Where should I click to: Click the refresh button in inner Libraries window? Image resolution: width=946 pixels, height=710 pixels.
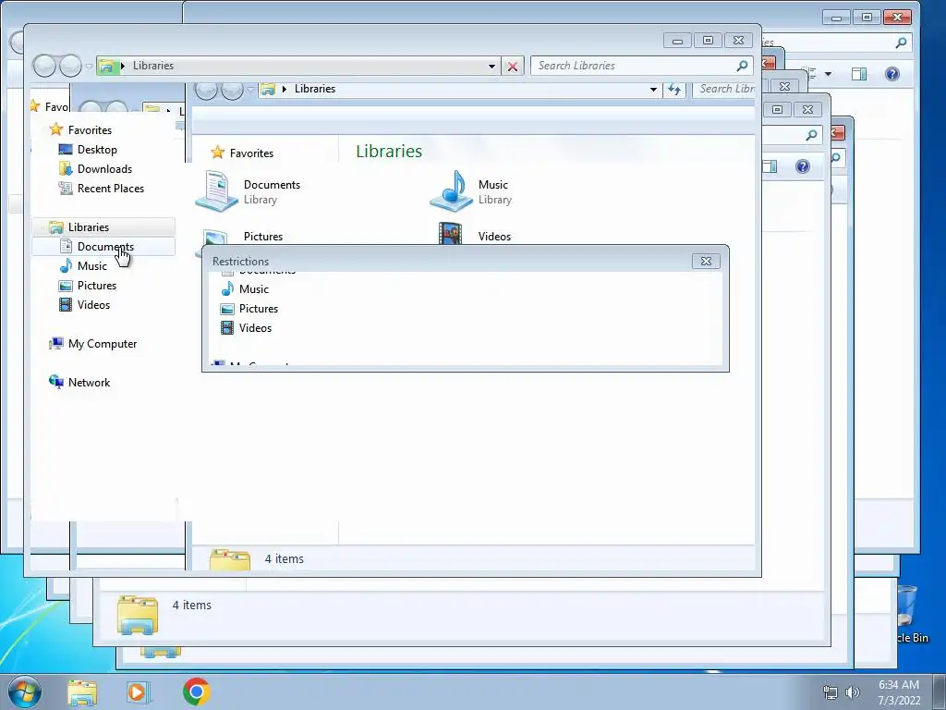tap(673, 90)
